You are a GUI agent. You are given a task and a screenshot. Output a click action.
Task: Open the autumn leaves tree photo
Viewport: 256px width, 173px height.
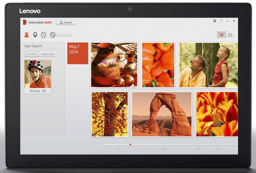coord(110,114)
